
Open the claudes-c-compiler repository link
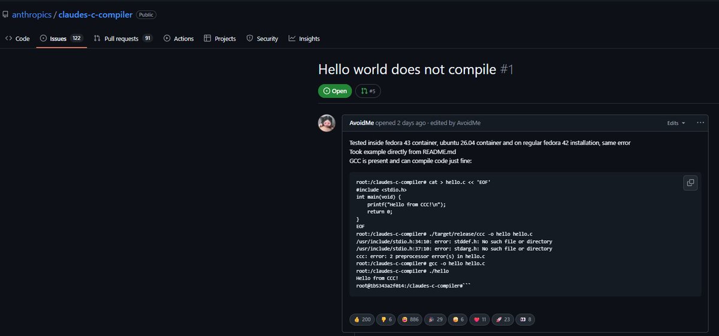tap(95, 14)
